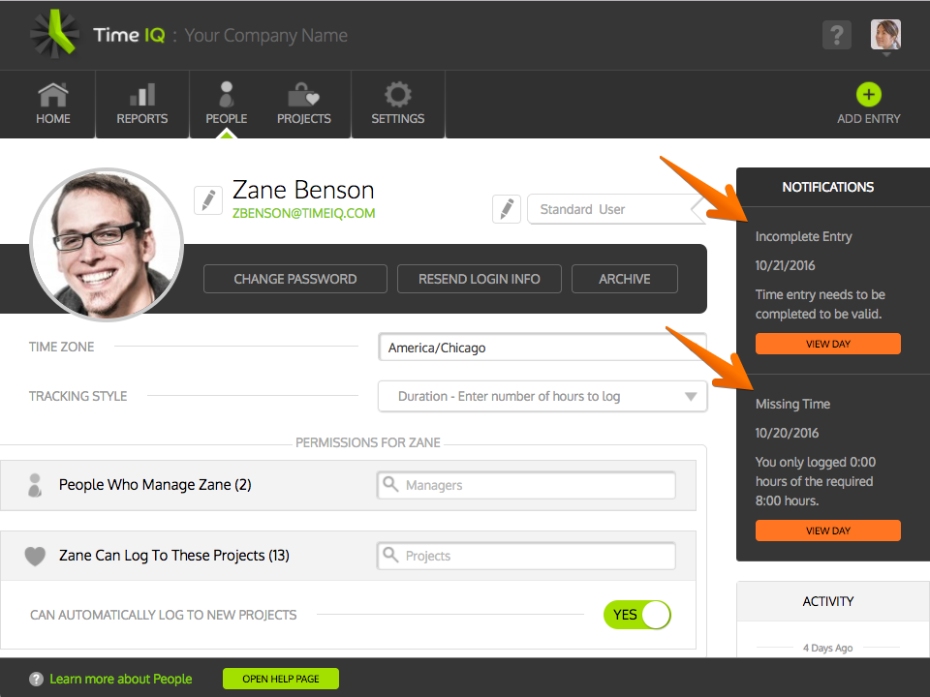Click the person icon beside People Who Manage Zane
930x697 pixels.
pos(35,485)
